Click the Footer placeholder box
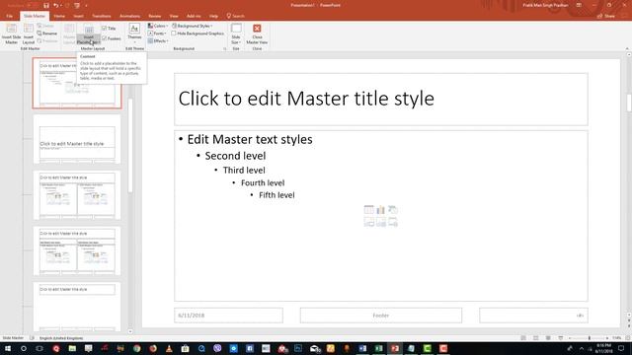 pos(381,316)
